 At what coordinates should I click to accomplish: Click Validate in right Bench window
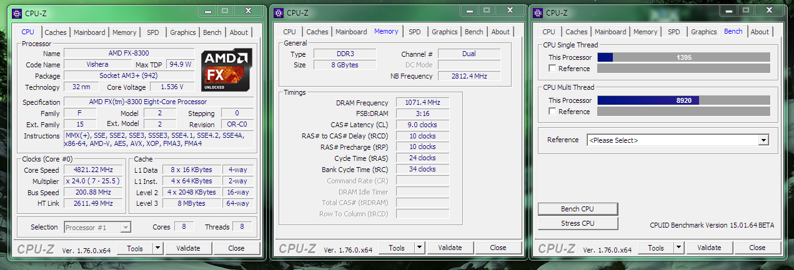tap(709, 248)
